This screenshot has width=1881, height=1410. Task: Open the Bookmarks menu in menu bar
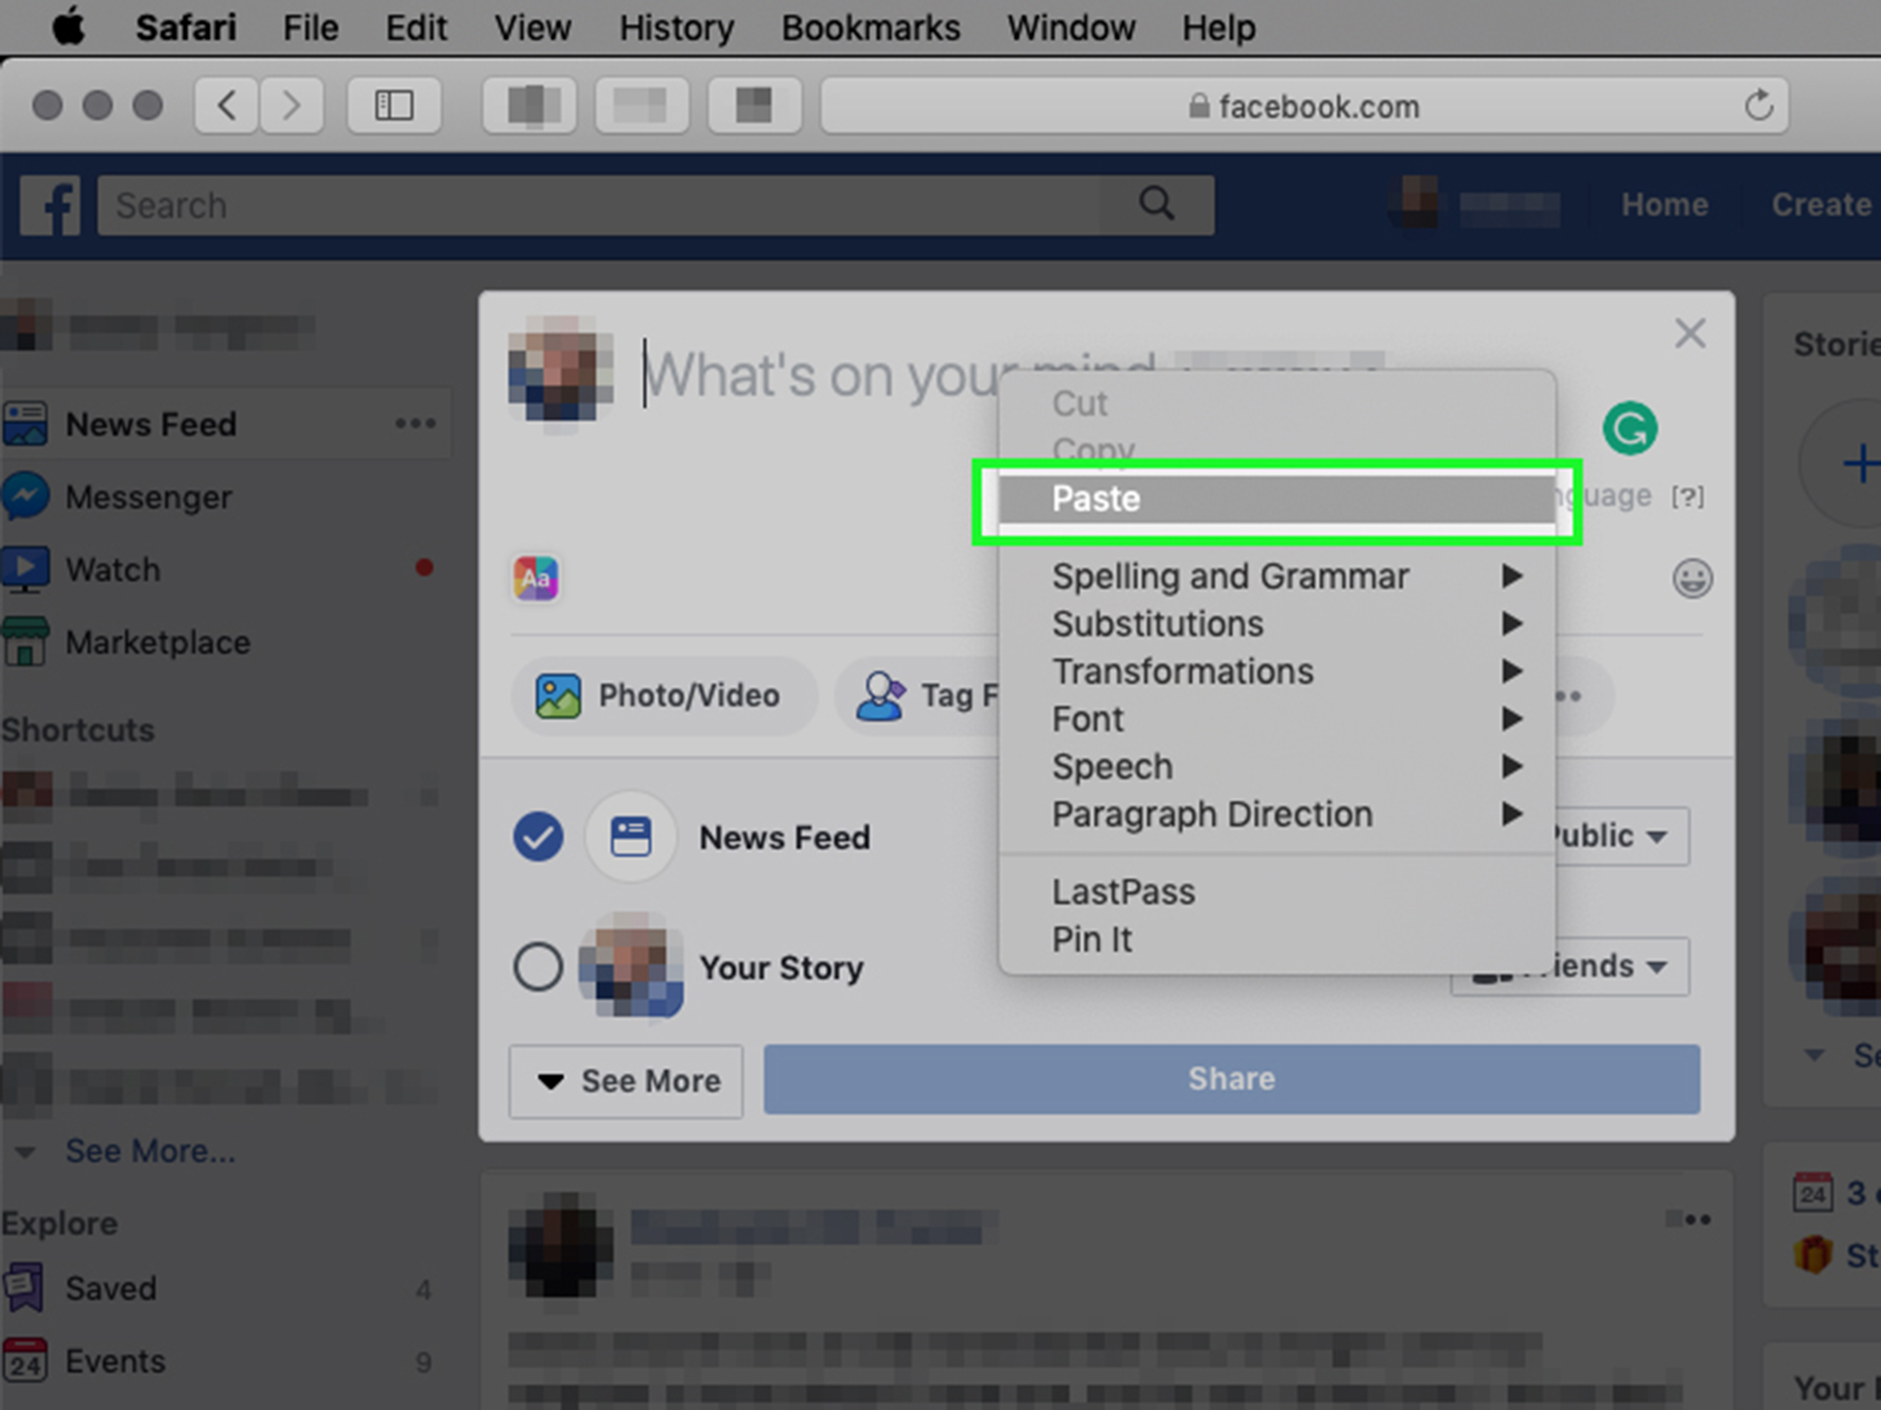(x=870, y=28)
